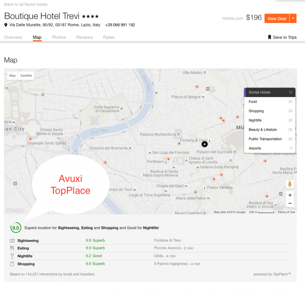Click the orange marker near Palazzo Montecitorio
305x290 pixels.
(x=179, y=144)
